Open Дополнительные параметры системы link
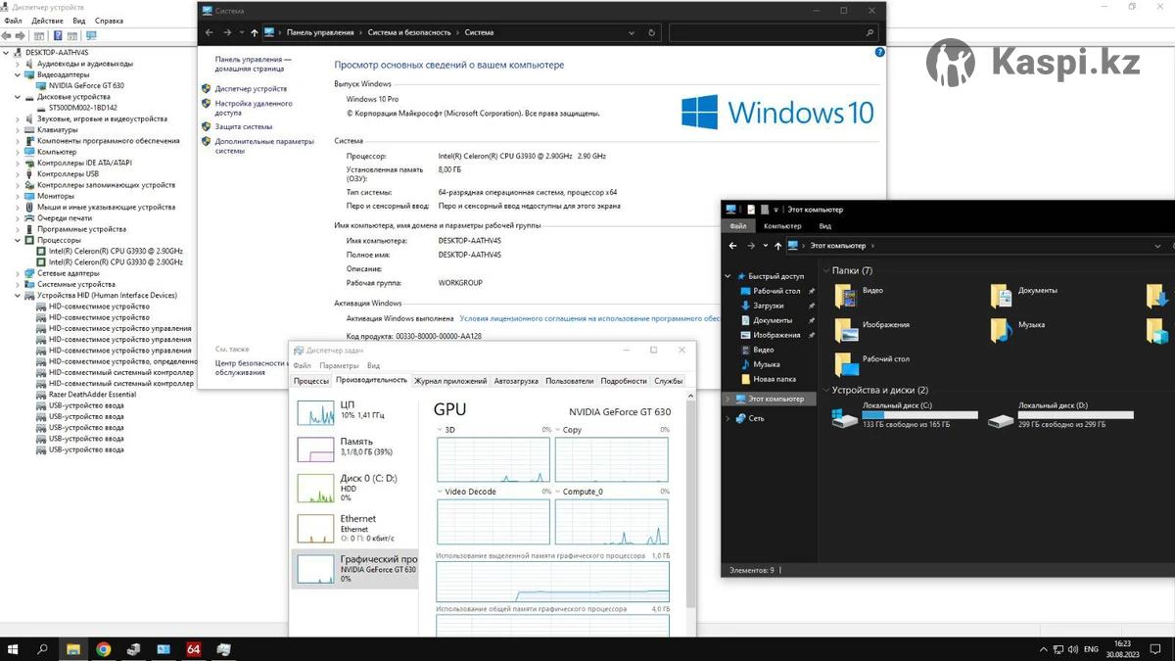The image size is (1175, 661). coord(264,146)
